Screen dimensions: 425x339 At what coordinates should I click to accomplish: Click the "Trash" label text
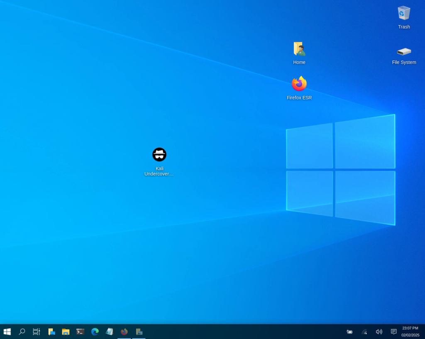coord(404,27)
